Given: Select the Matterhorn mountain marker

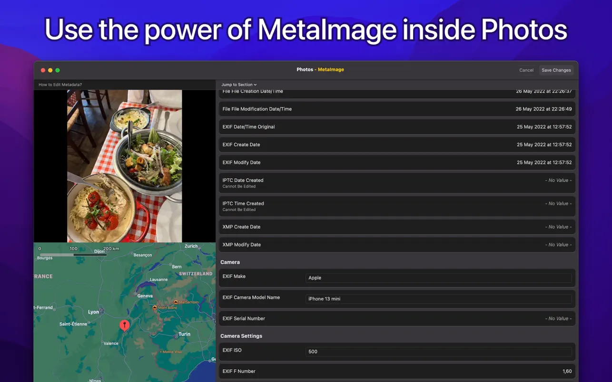Looking at the screenshot, I should 176,302.
